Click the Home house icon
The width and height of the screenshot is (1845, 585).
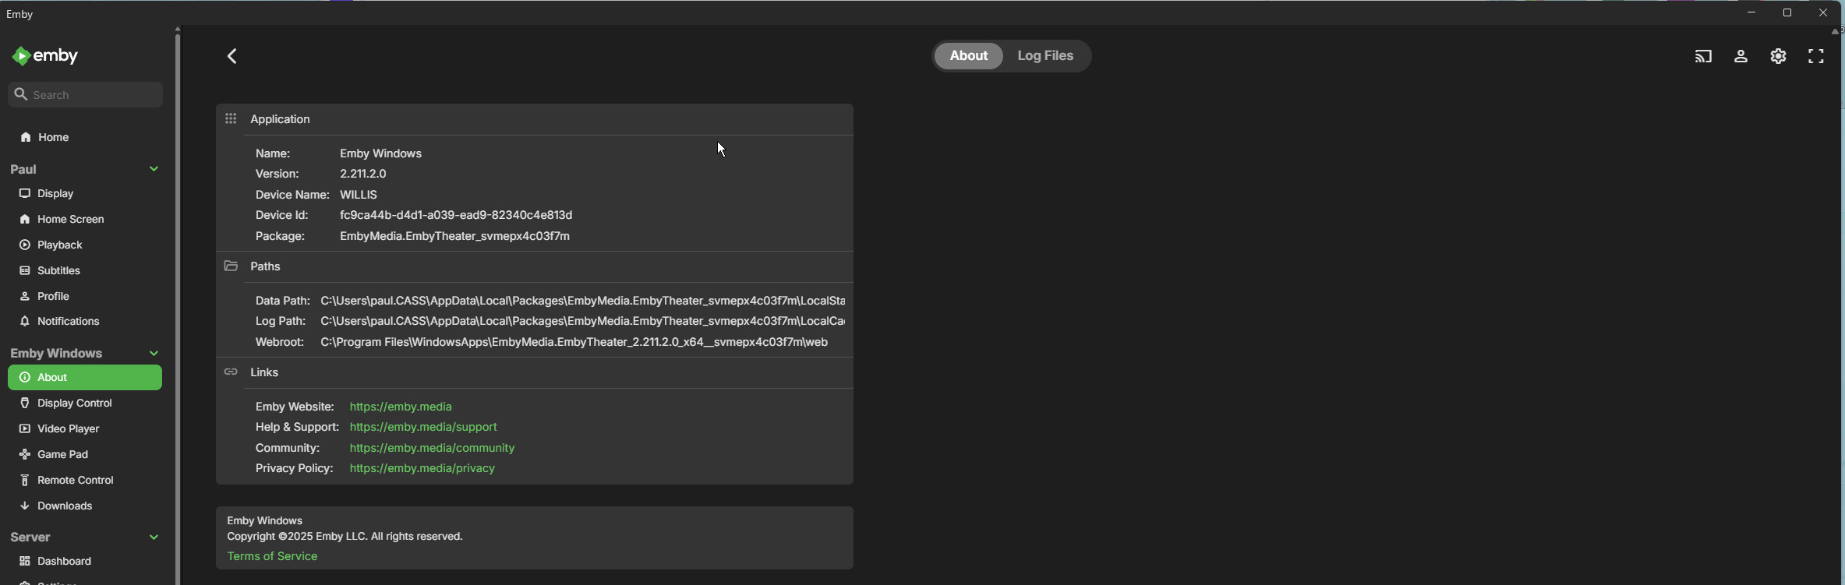(26, 138)
